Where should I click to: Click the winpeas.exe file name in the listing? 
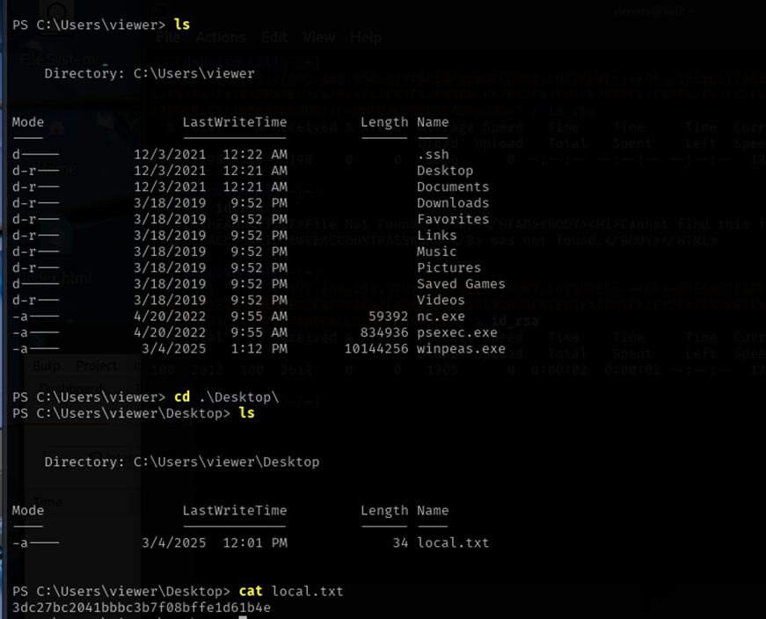pos(461,349)
